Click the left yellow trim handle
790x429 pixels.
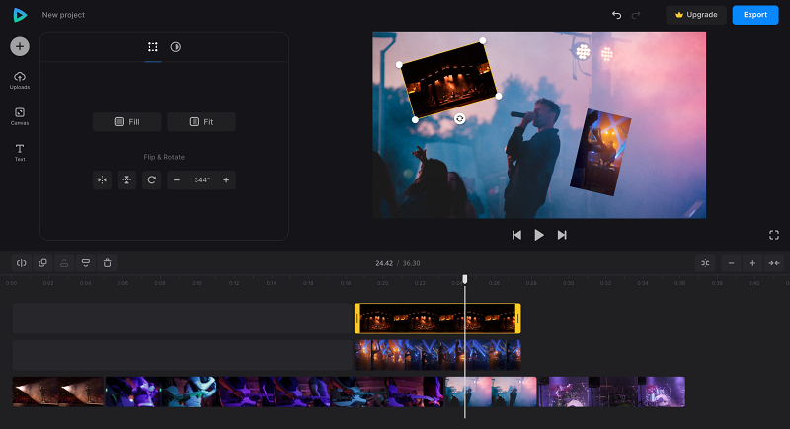357,319
